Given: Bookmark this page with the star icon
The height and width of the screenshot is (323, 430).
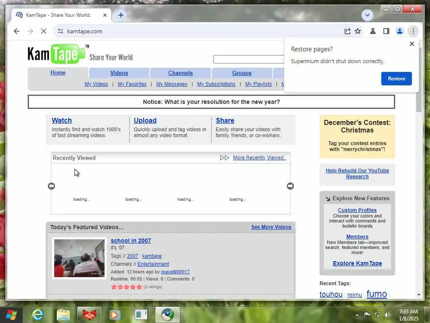Looking at the screenshot, I should (358, 31).
